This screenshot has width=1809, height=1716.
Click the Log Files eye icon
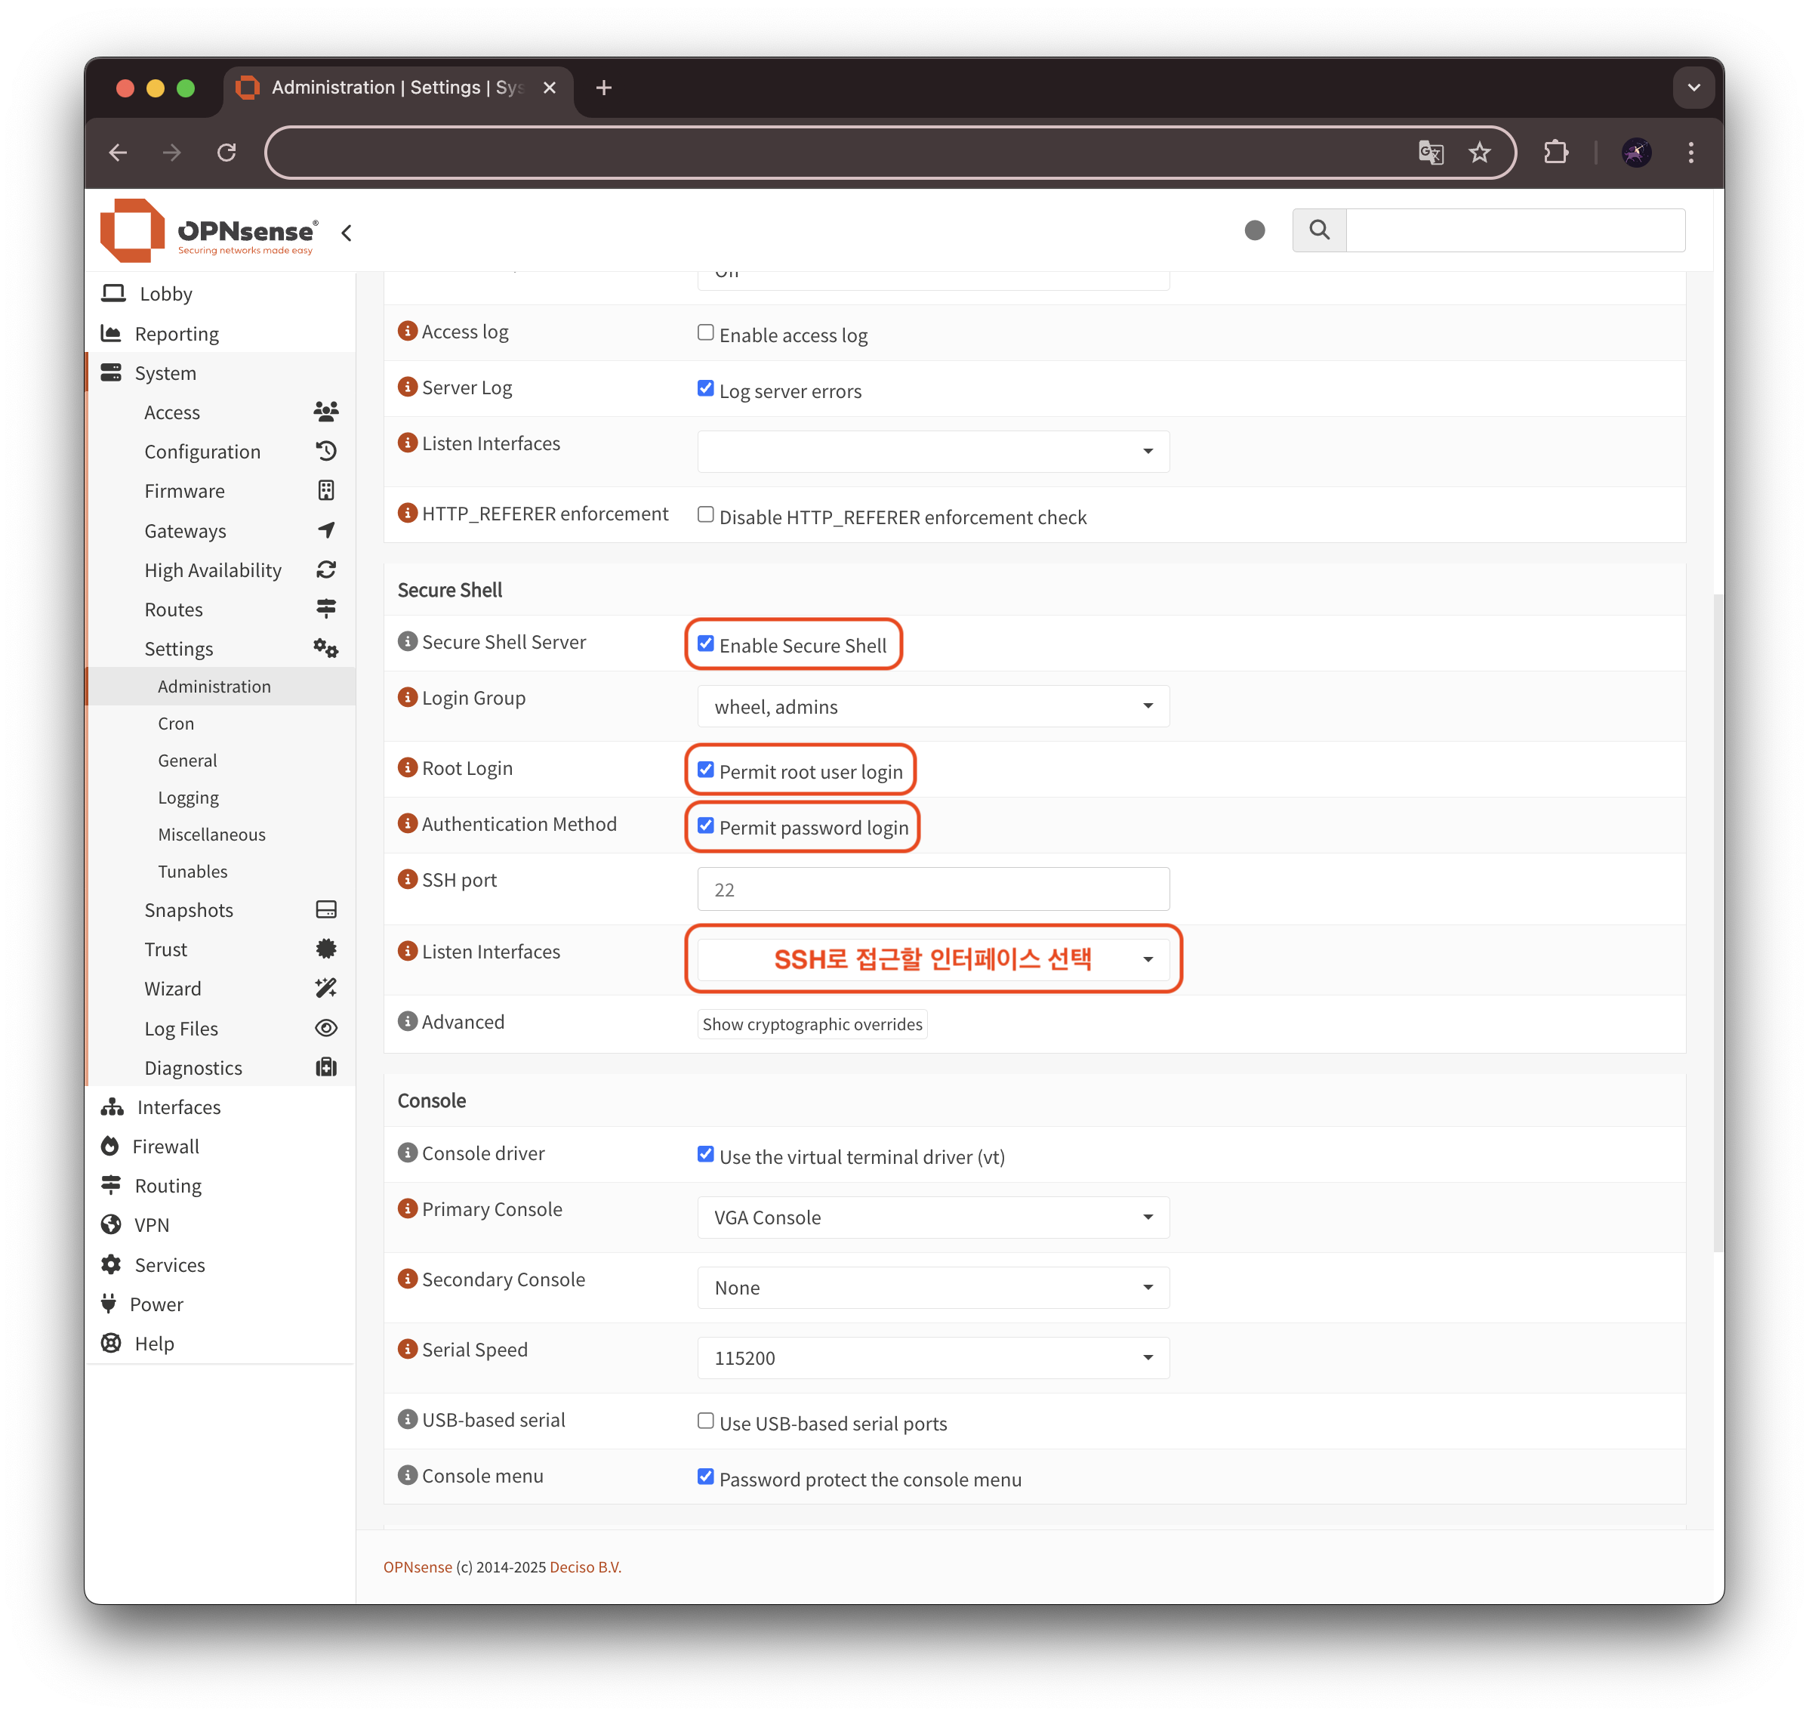pos(325,1027)
